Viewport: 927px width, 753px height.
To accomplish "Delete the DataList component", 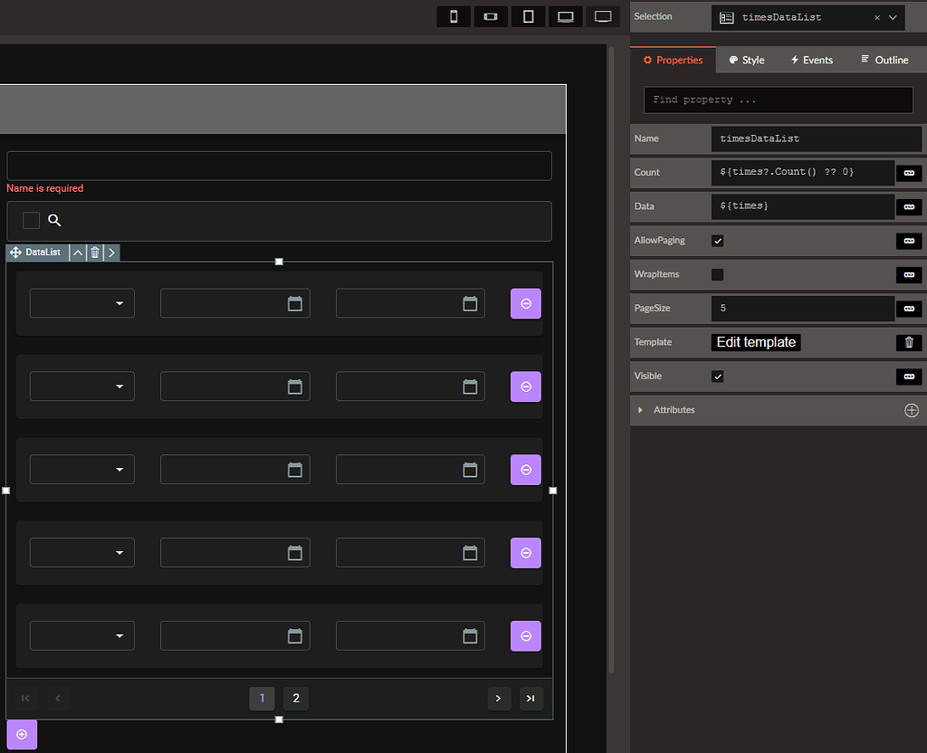I will (94, 253).
